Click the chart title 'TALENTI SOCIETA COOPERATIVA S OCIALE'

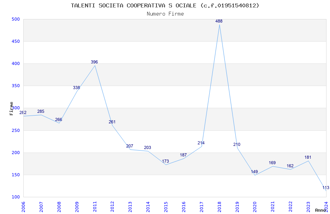coord(134,5)
